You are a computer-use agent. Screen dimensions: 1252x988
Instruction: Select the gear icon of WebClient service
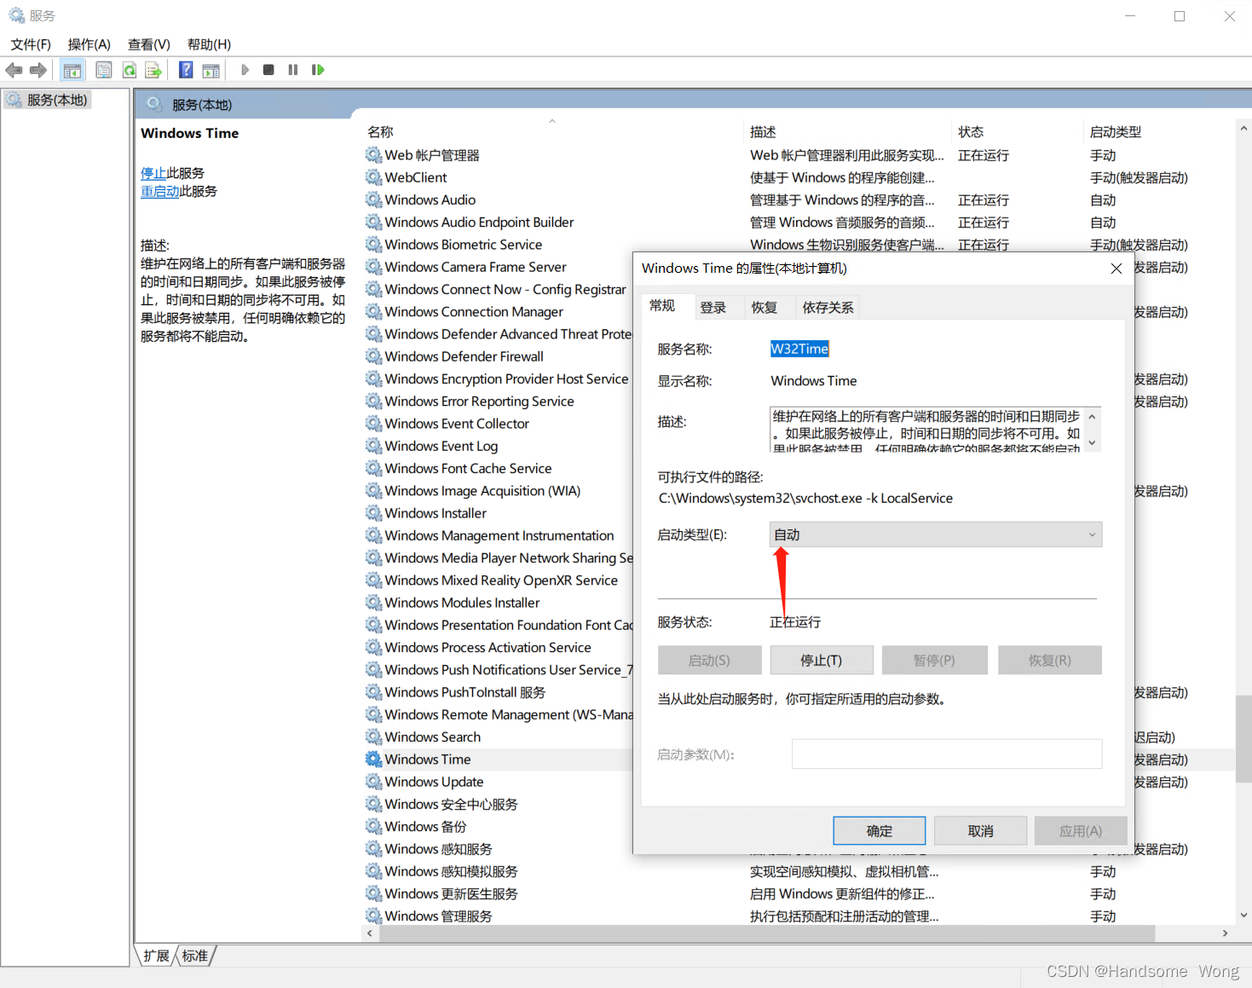(x=373, y=177)
